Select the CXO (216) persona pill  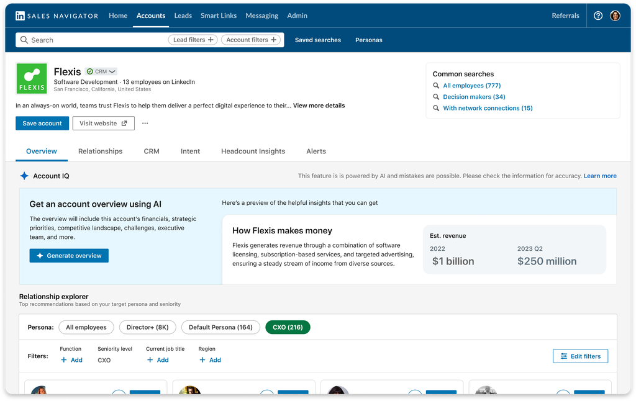tap(288, 327)
